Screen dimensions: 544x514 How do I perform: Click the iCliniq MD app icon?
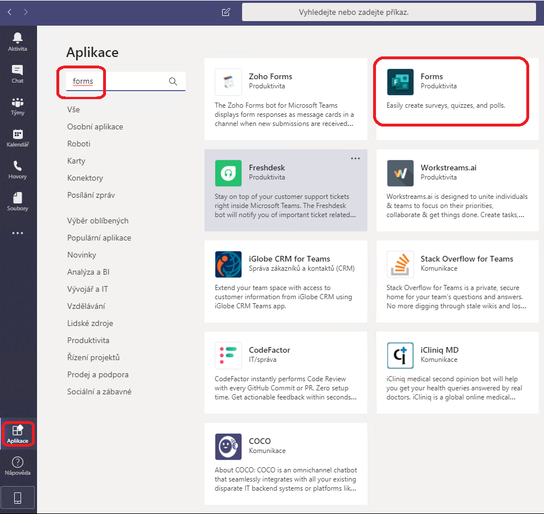coord(400,356)
